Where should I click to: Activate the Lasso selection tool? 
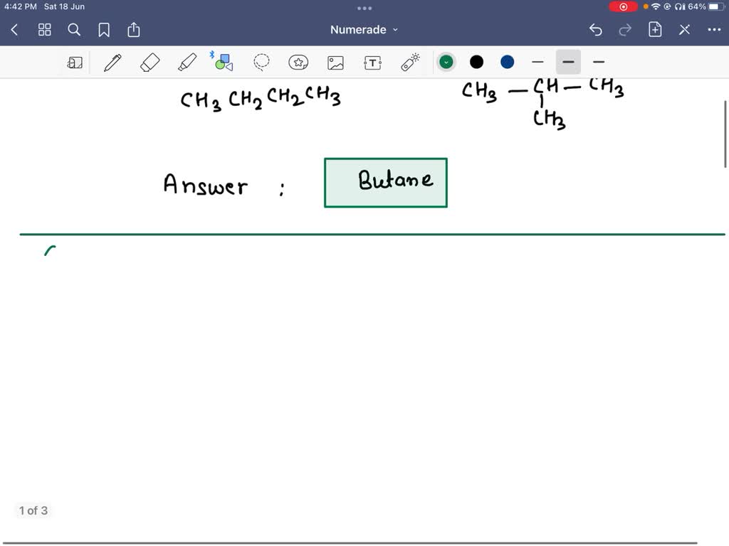261,62
